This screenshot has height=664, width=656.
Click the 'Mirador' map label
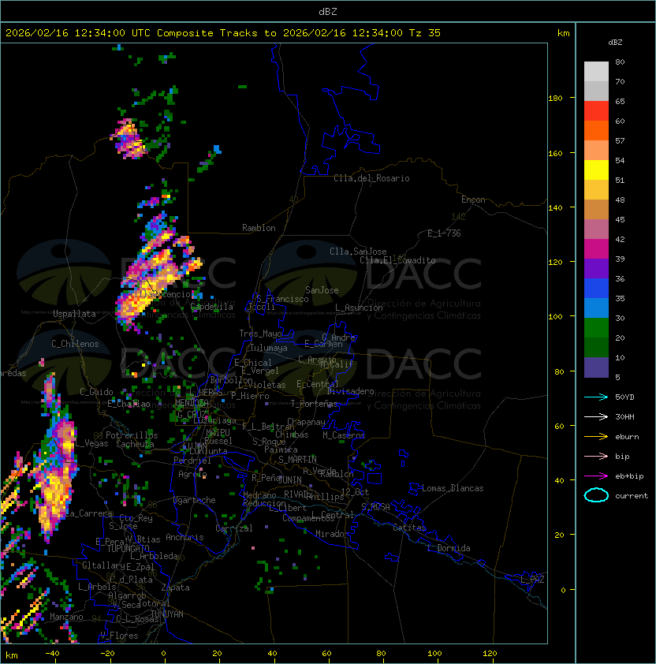(x=332, y=534)
